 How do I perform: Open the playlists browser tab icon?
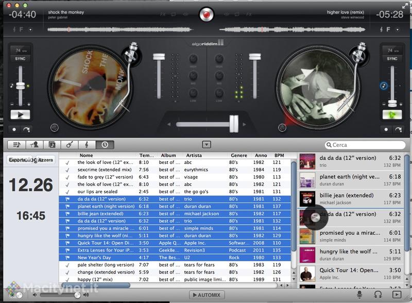coord(16,145)
